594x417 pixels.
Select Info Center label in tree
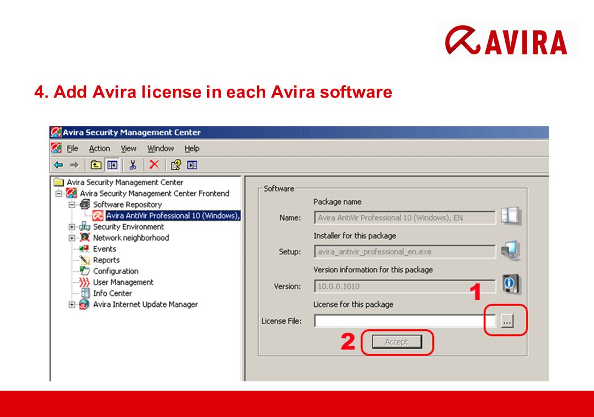point(112,293)
